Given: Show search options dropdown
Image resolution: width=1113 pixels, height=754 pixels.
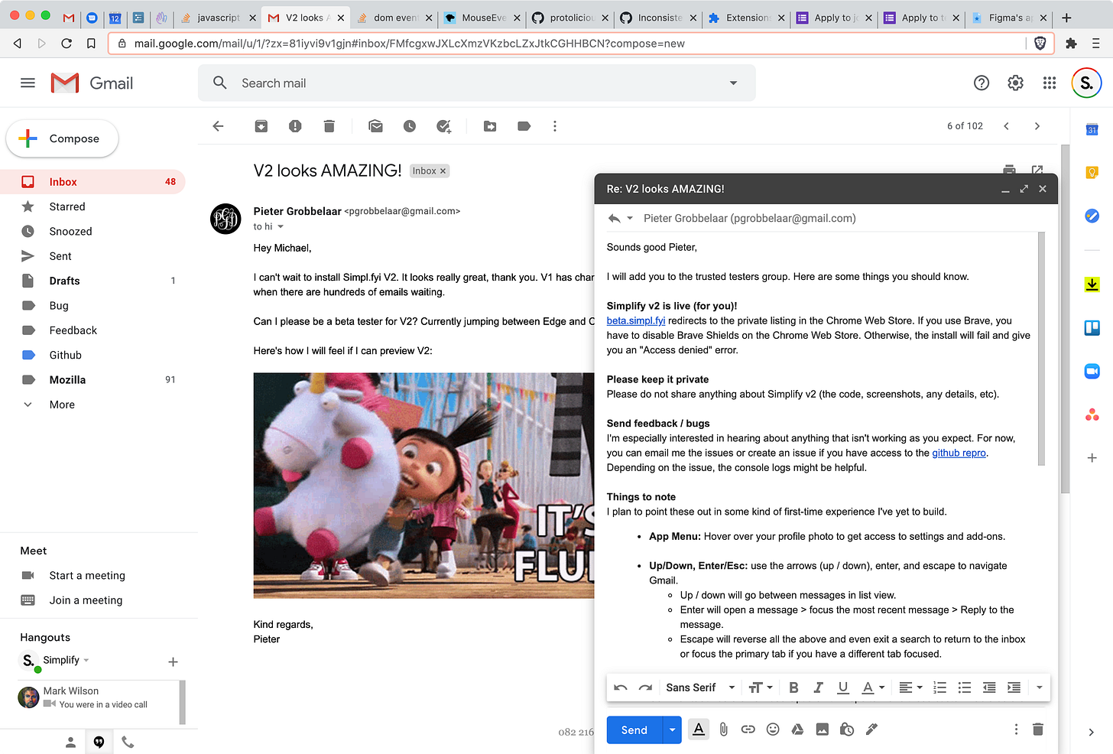Looking at the screenshot, I should [x=733, y=83].
